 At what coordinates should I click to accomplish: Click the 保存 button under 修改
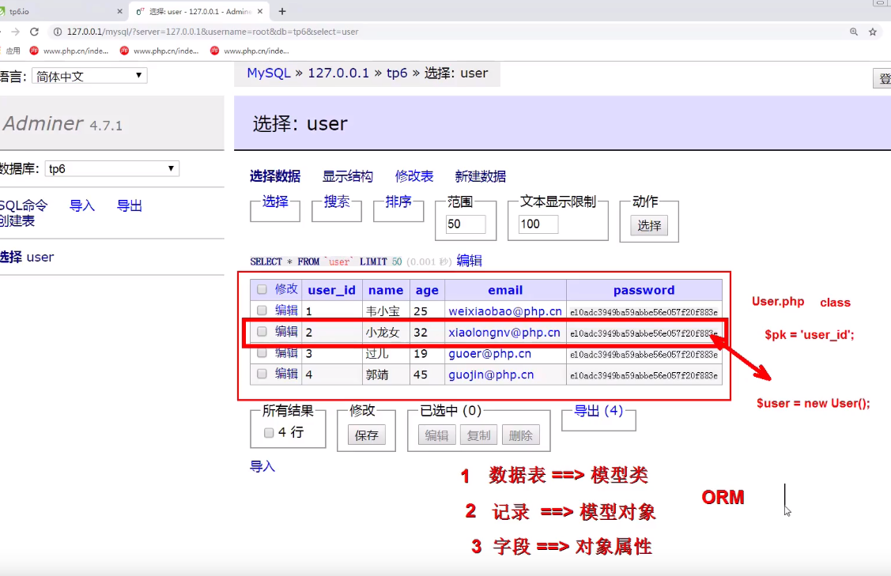(365, 435)
